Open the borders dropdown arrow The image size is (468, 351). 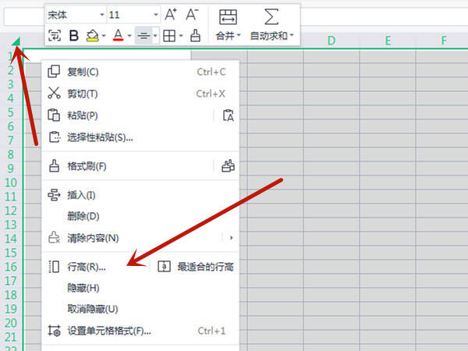[x=181, y=36]
